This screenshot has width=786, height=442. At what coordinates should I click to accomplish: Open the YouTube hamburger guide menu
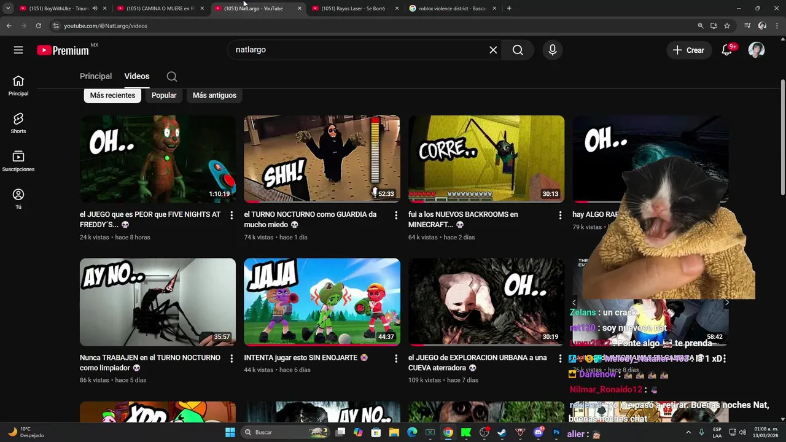[18, 50]
